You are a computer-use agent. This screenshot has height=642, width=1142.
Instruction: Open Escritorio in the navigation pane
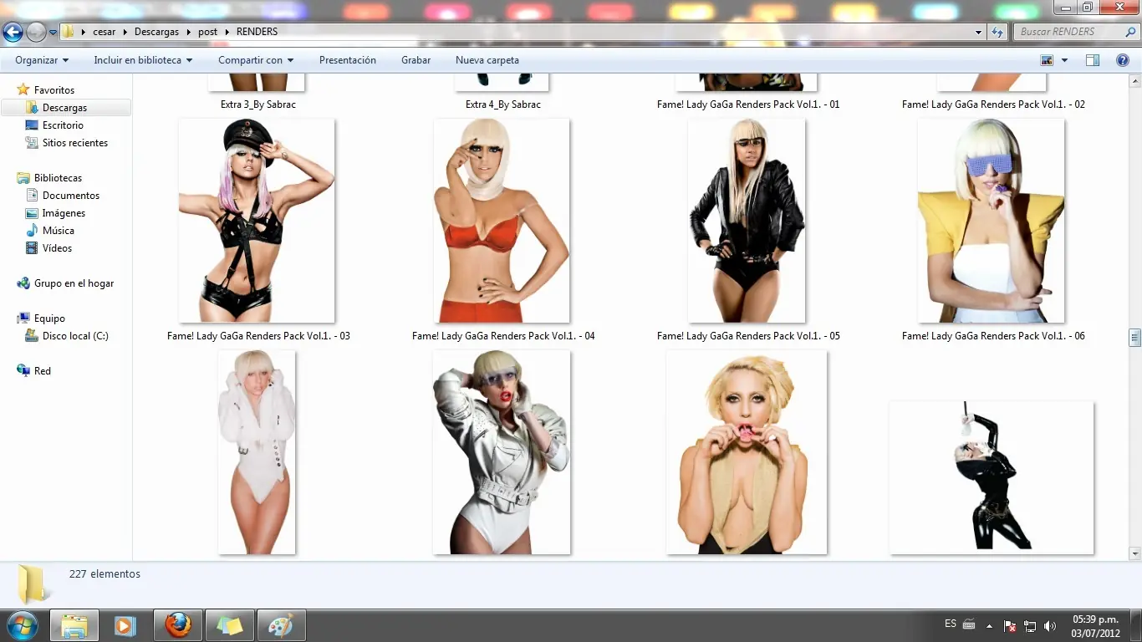(x=63, y=125)
